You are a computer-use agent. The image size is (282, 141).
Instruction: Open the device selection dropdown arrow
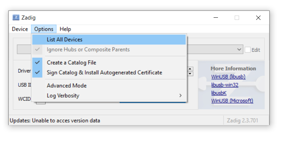tap(239, 50)
